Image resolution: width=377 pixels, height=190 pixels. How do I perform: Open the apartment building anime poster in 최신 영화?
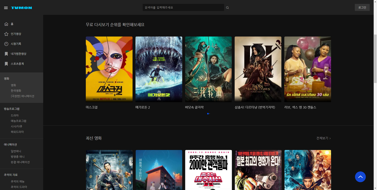pos(159,170)
